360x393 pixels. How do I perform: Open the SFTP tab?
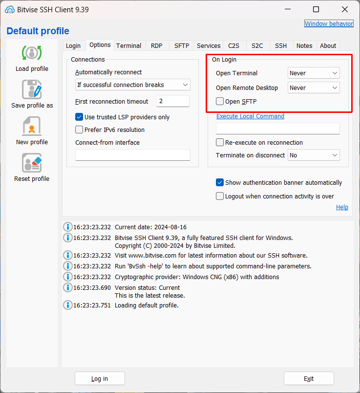point(182,45)
